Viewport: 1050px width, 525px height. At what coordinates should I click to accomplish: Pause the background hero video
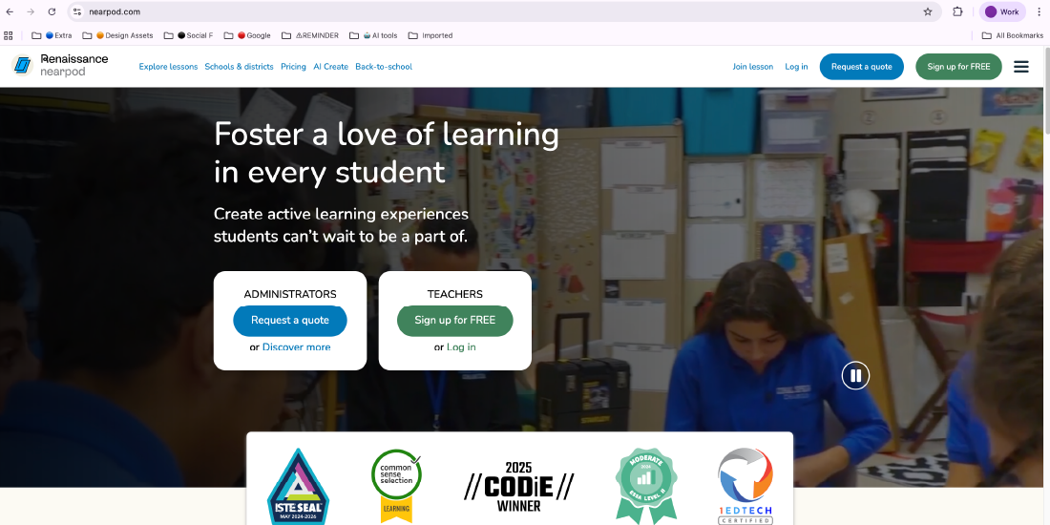coord(855,375)
